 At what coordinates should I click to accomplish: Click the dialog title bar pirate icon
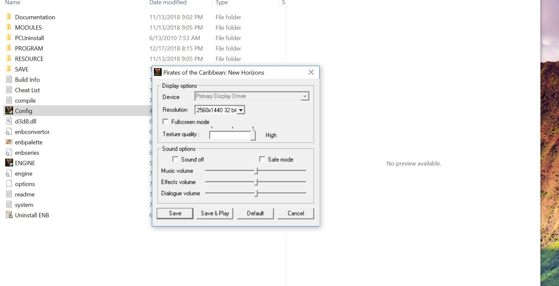(158, 72)
